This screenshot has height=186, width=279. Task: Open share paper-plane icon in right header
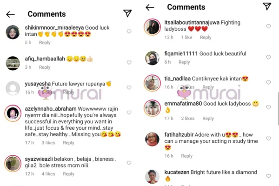coord(267,7)
